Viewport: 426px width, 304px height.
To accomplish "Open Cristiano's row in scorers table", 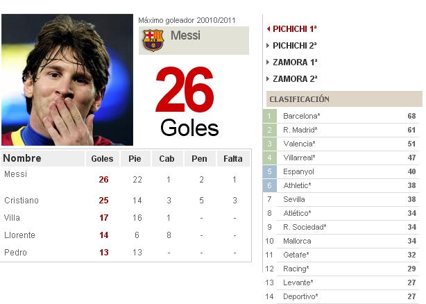I will point(126,201).
